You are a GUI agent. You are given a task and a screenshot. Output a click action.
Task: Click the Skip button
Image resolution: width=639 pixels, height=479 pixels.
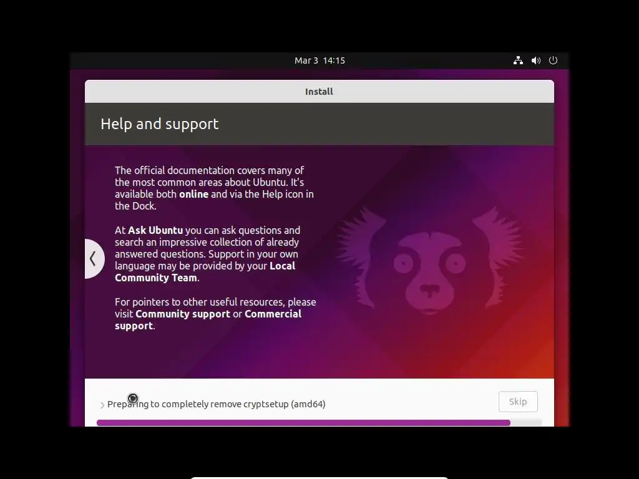(x=518, y=402)
